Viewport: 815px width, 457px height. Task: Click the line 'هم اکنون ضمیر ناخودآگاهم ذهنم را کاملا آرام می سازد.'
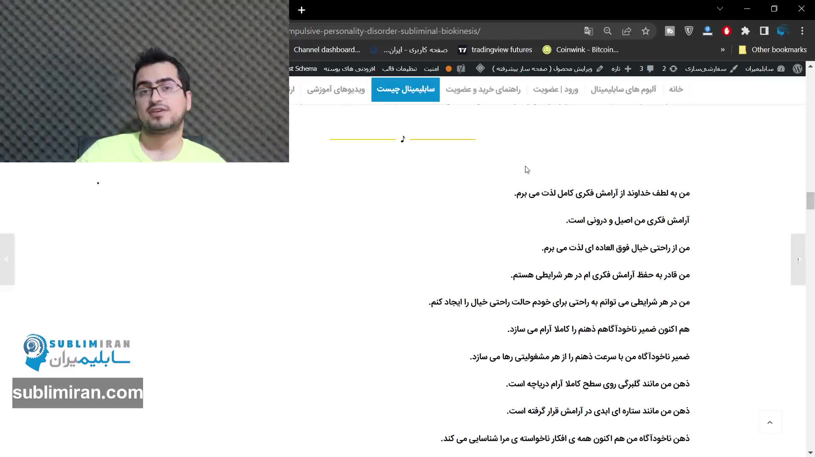click(x=599, y=329)
